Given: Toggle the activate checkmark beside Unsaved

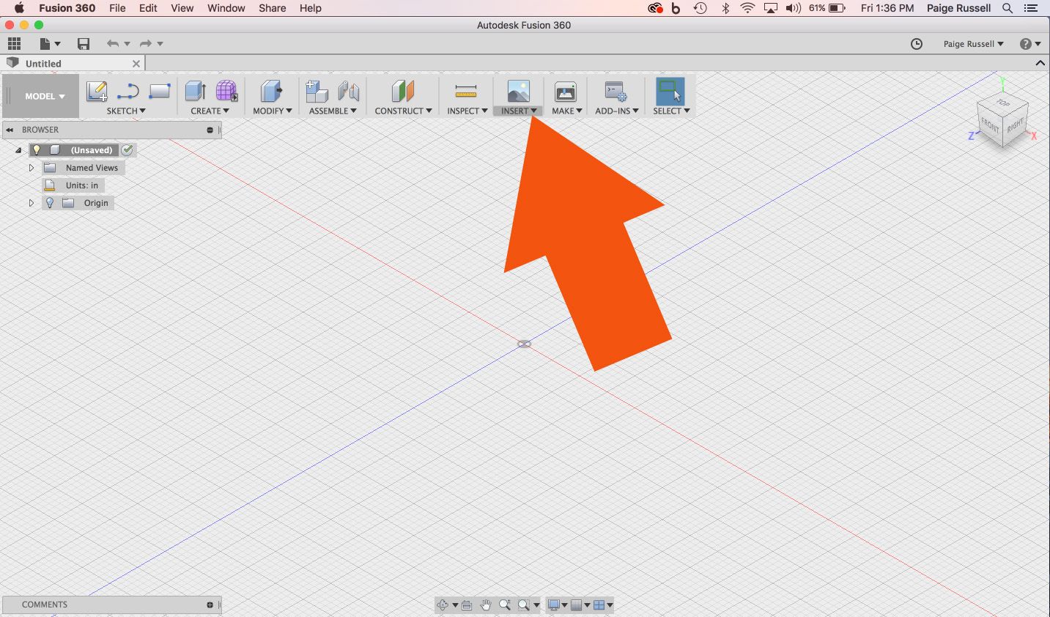Looking at the screenshot, I should [127, 150].
